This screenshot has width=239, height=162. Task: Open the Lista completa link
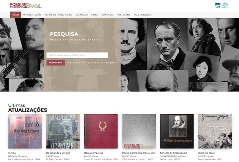[x=107, y=62]
